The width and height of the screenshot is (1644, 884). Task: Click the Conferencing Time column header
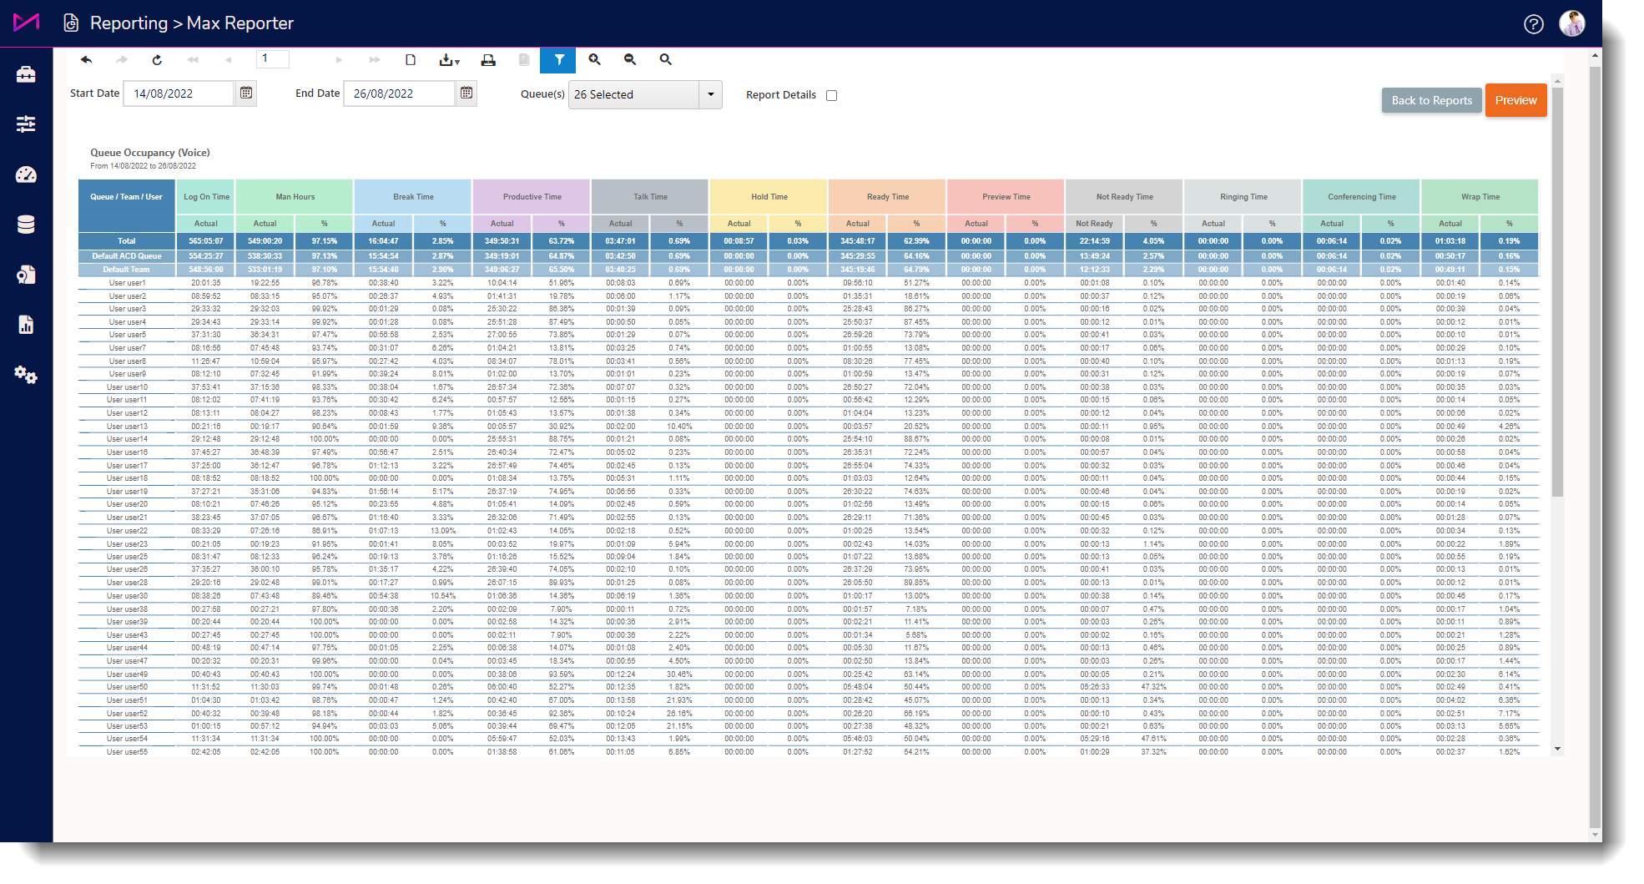[x=1361, y=197]
